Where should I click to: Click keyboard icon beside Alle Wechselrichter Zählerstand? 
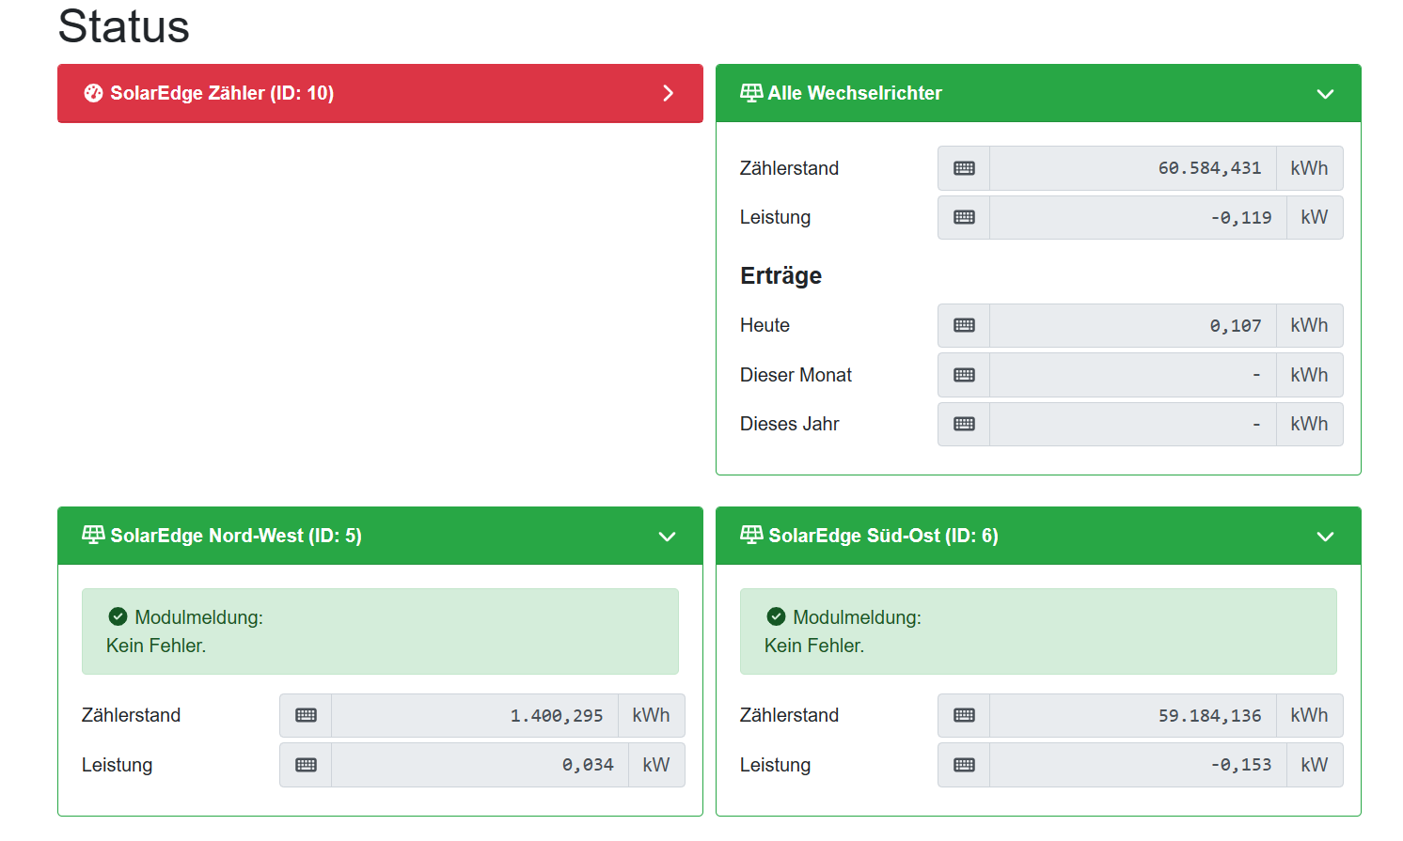[x=964, y=168]
